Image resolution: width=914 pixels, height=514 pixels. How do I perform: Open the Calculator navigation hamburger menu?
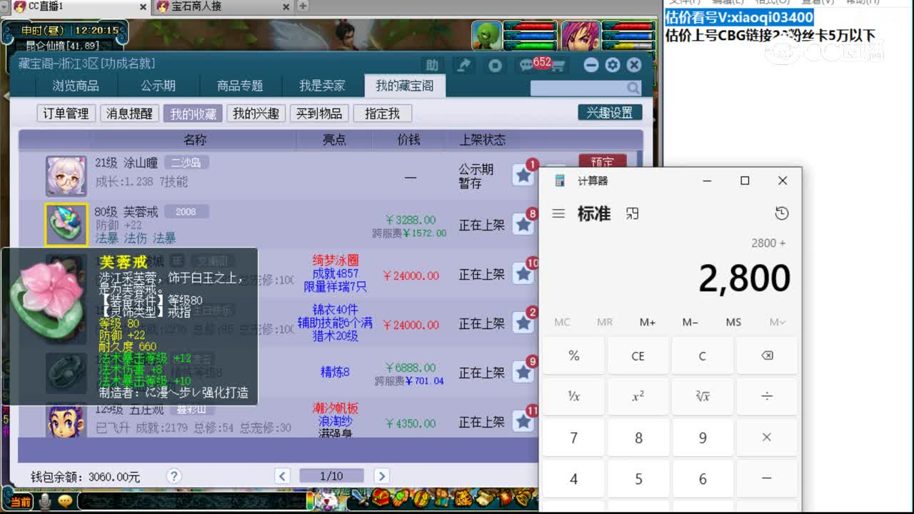[x=558, y=213]
